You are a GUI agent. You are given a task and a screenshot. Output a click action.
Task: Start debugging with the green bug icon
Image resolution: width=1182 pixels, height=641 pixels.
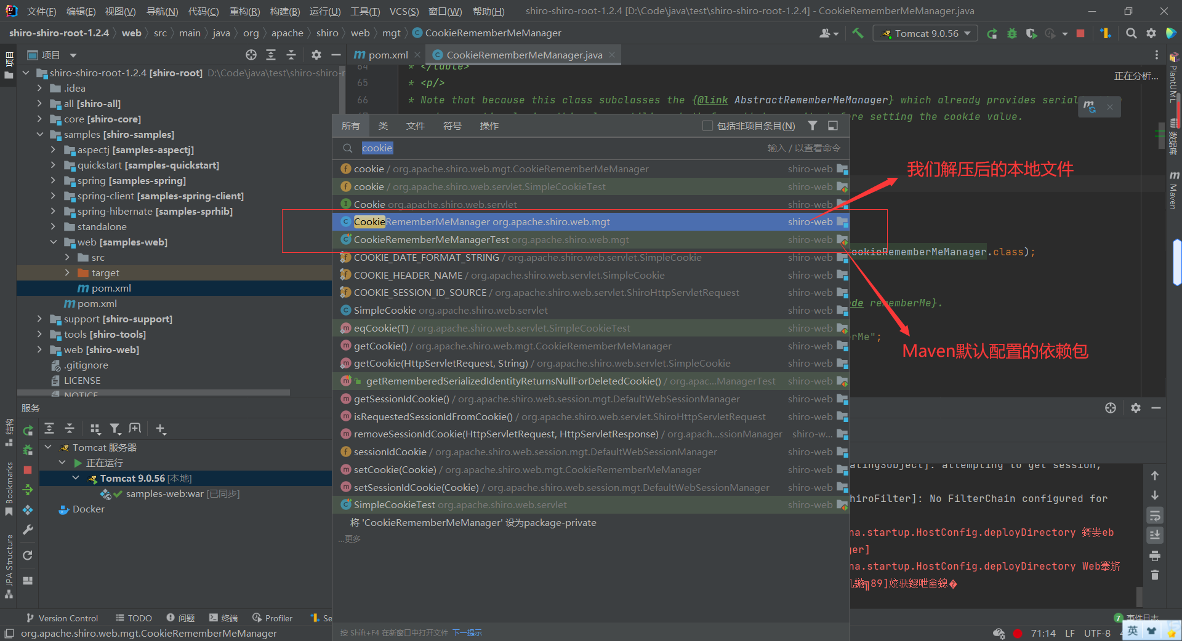point(1012,34)
